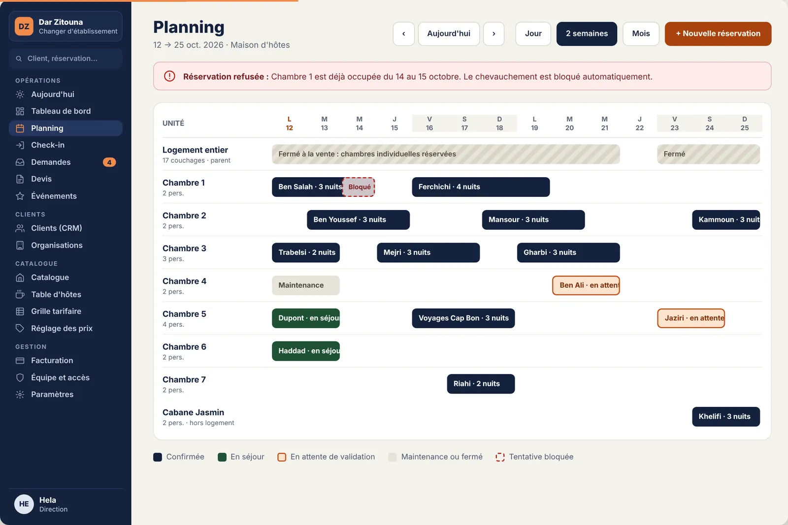The image size is (788, 525).
Task: Click the Équipe et accès shield icon
Action: click(20, 378)
